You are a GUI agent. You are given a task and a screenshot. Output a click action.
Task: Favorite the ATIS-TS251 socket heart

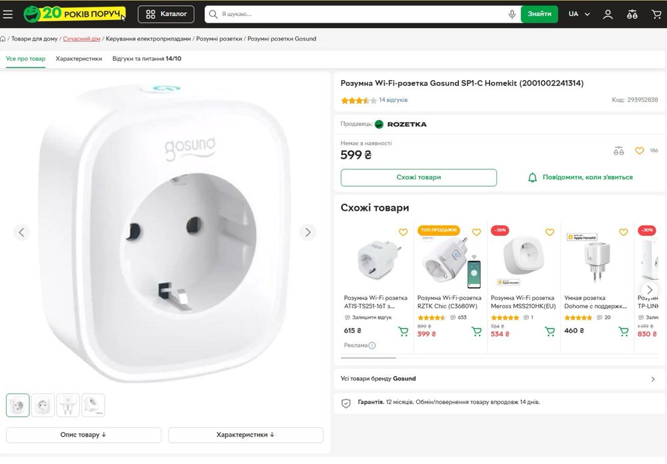pos(403,232)
